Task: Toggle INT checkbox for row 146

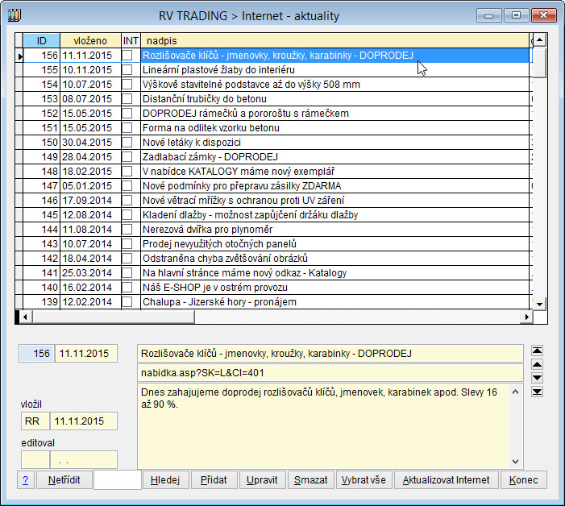Action: [127, 200]
